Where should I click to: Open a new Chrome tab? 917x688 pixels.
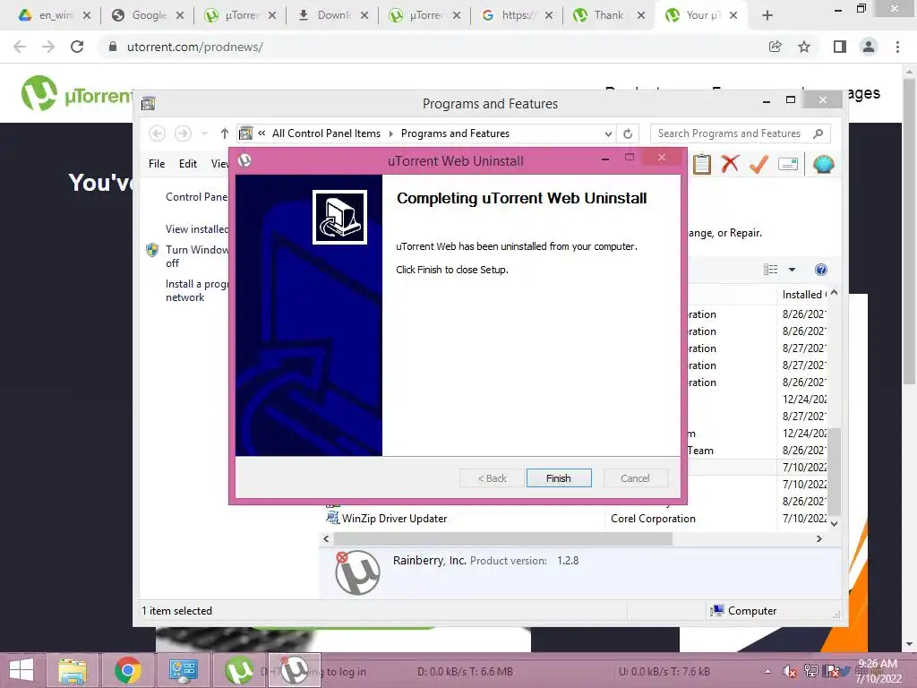coord(767,16)
